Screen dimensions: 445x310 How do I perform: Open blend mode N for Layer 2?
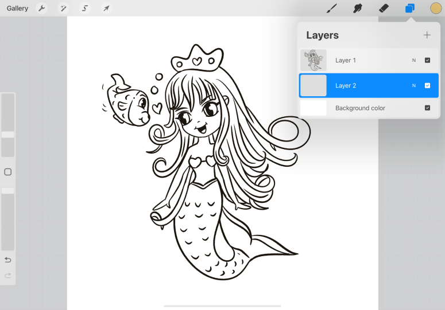[413, 85]
